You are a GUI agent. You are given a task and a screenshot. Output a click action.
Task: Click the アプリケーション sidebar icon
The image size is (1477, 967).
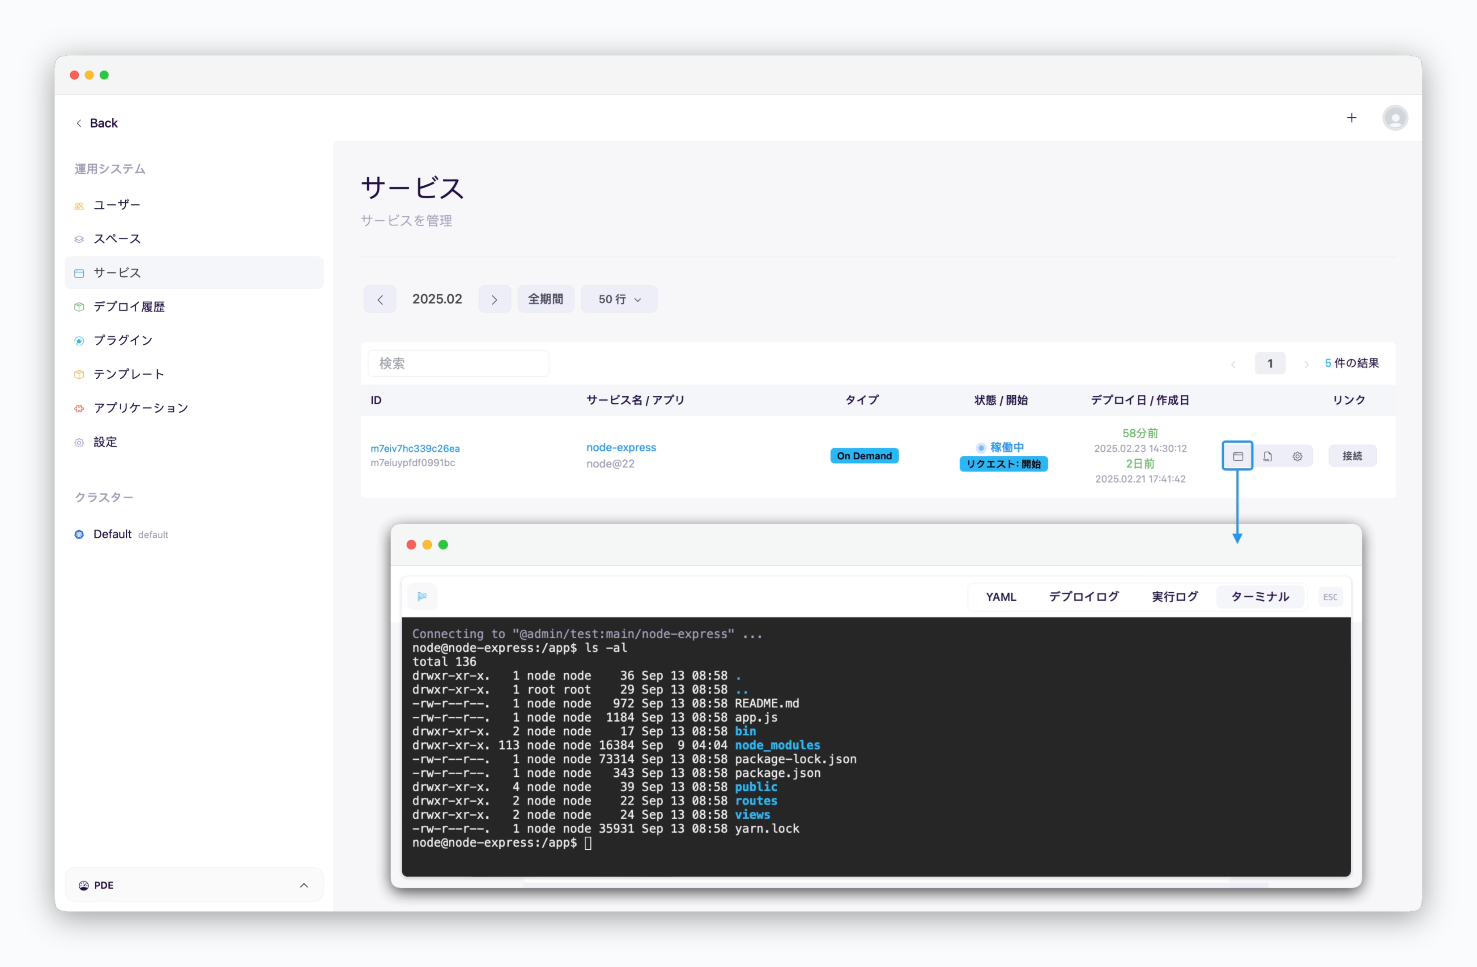[79, 409]
